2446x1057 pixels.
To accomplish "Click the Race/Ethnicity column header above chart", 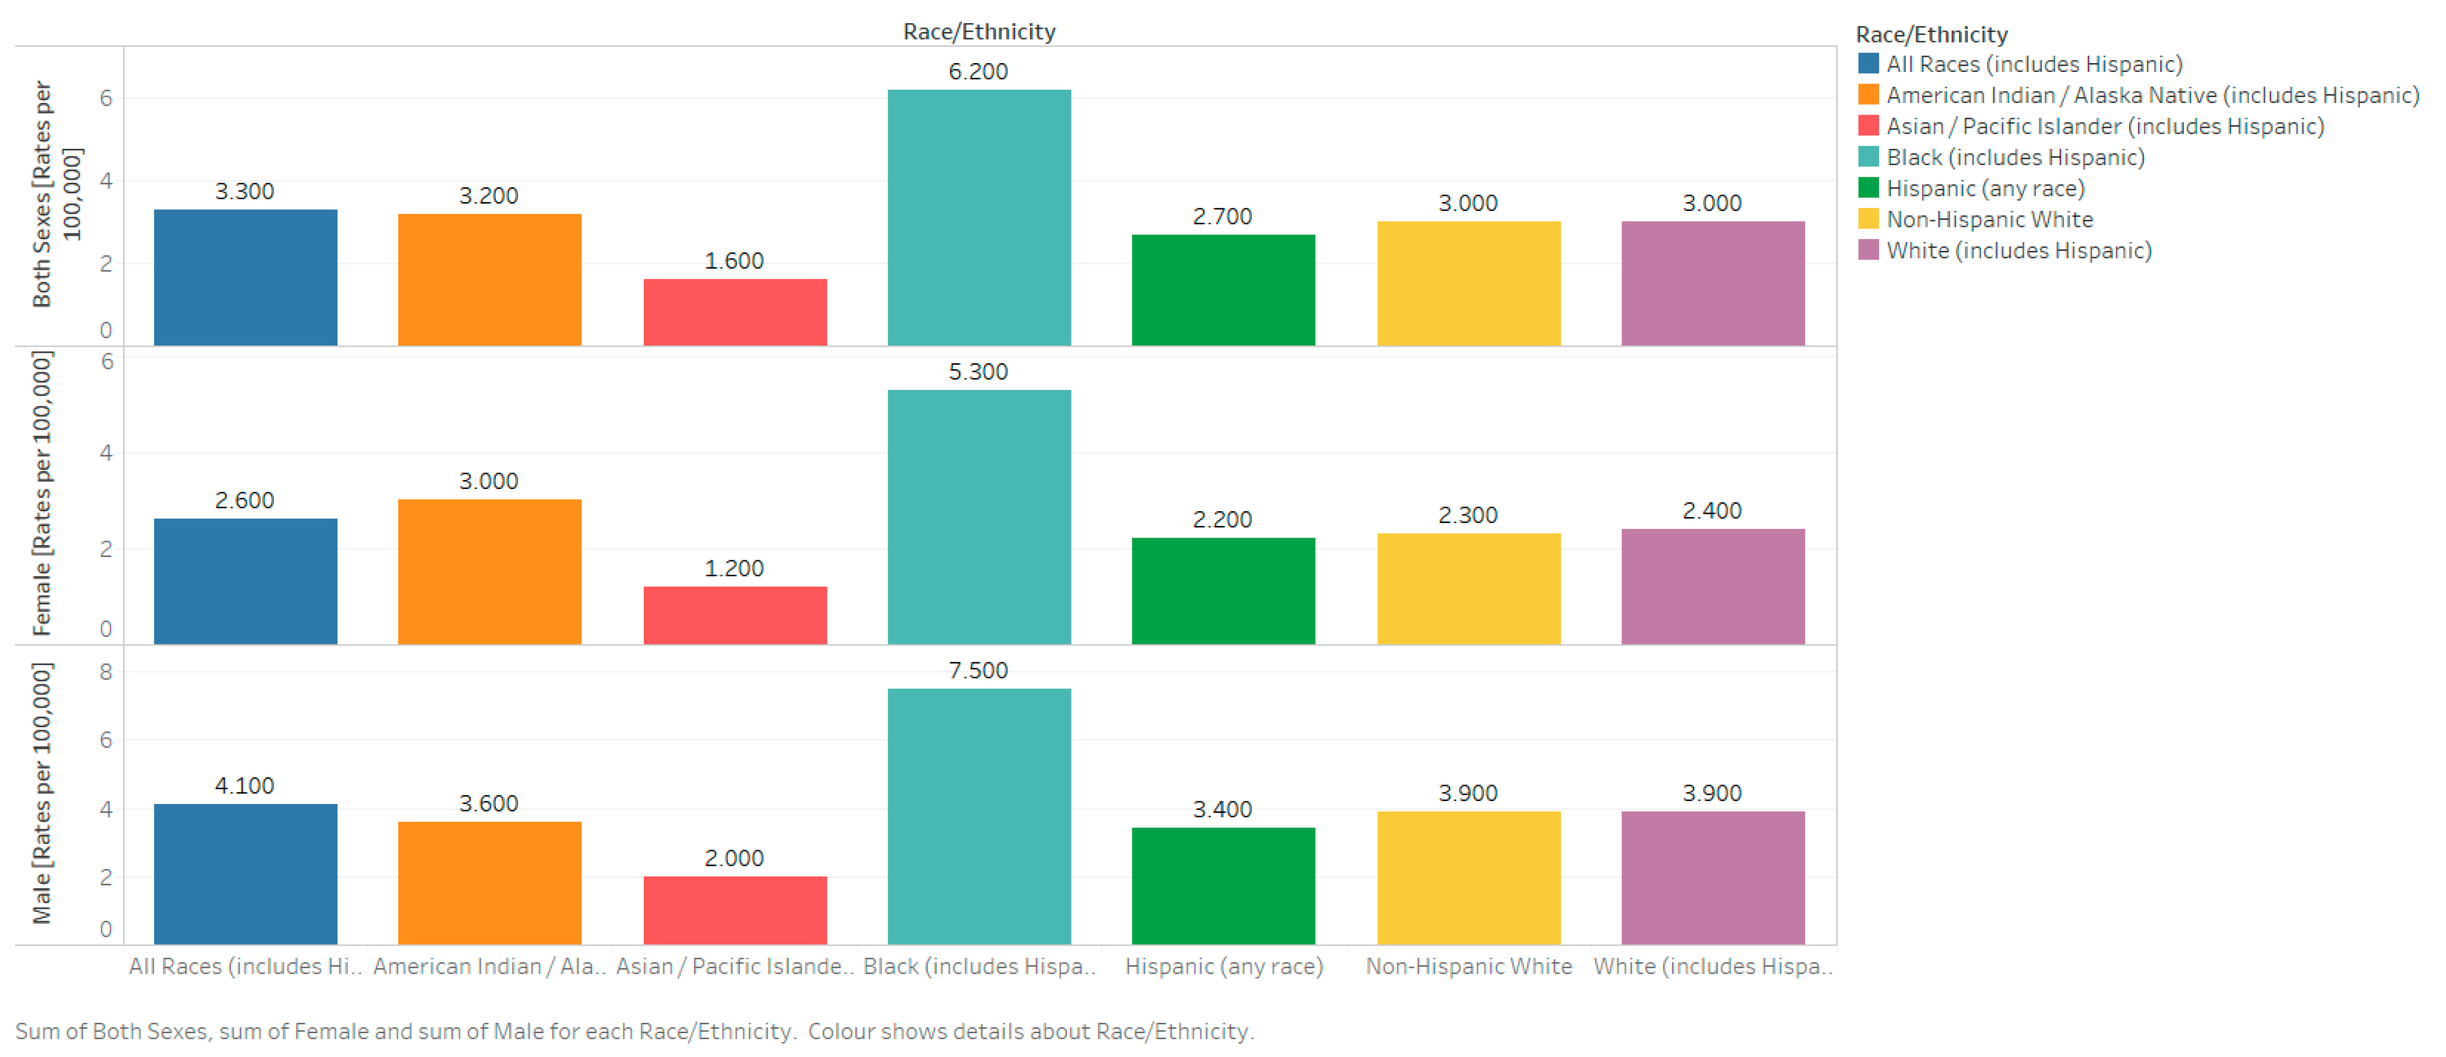I will [979, 32].
